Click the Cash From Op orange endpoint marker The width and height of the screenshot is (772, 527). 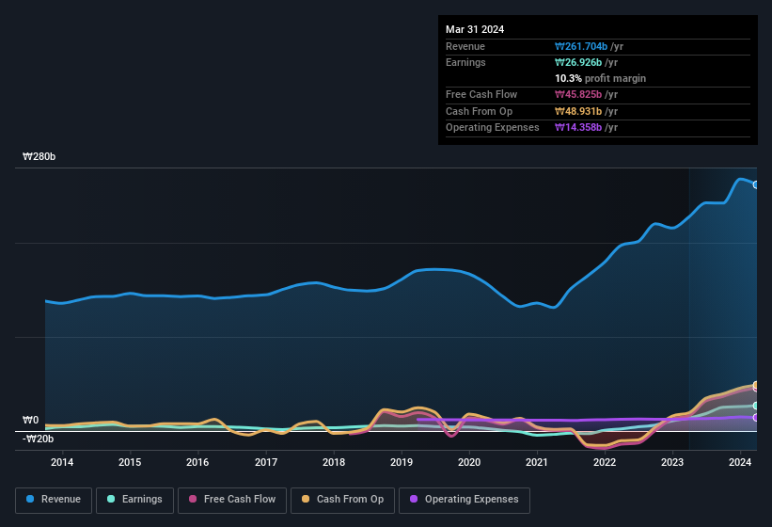click(x=756, y=385)
